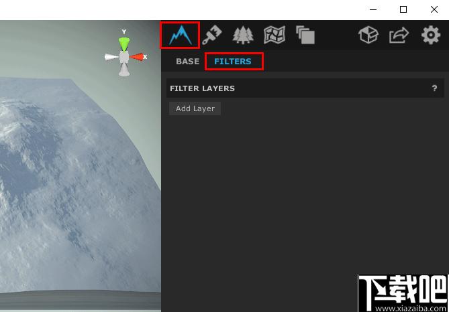Image resolution: width=449 pixels, height=312 pixels.
Task: Open the stacked layers icon panel
Action: pos(305,35)
